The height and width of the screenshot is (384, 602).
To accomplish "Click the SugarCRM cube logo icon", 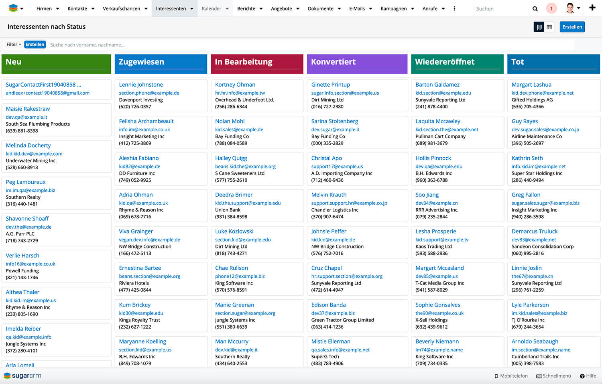I will [x=13, y=8].
